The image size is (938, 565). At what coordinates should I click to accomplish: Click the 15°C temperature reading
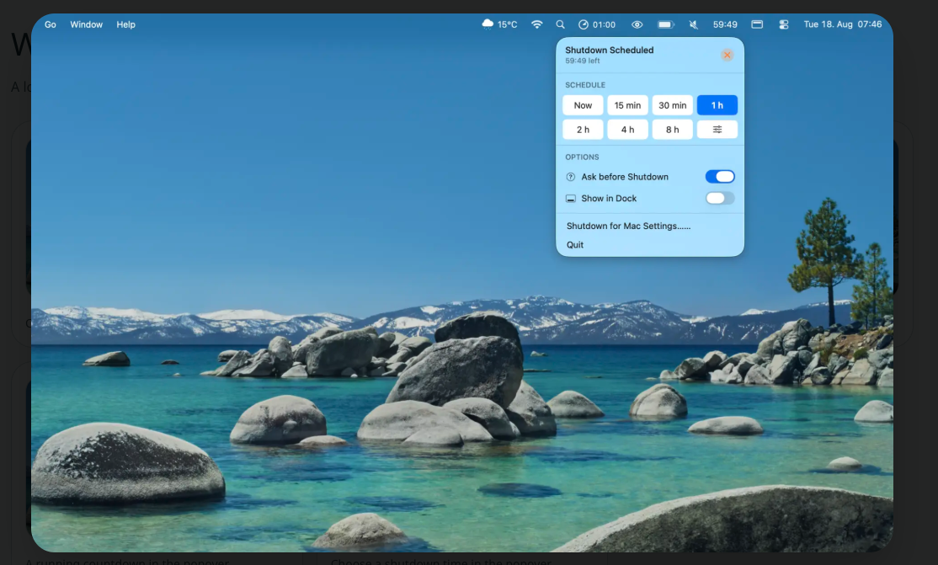[507, 24]
